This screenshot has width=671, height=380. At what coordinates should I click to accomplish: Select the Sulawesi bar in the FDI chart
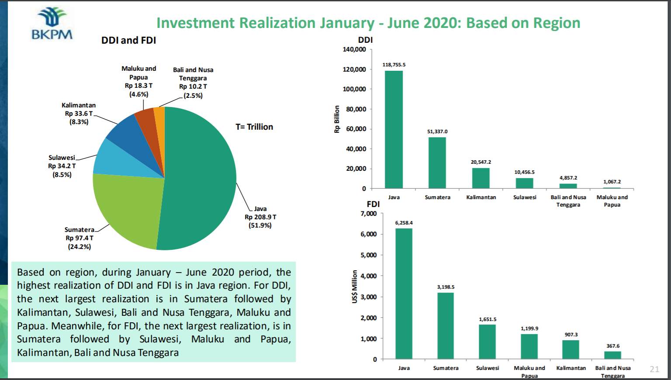coord(488,342)
